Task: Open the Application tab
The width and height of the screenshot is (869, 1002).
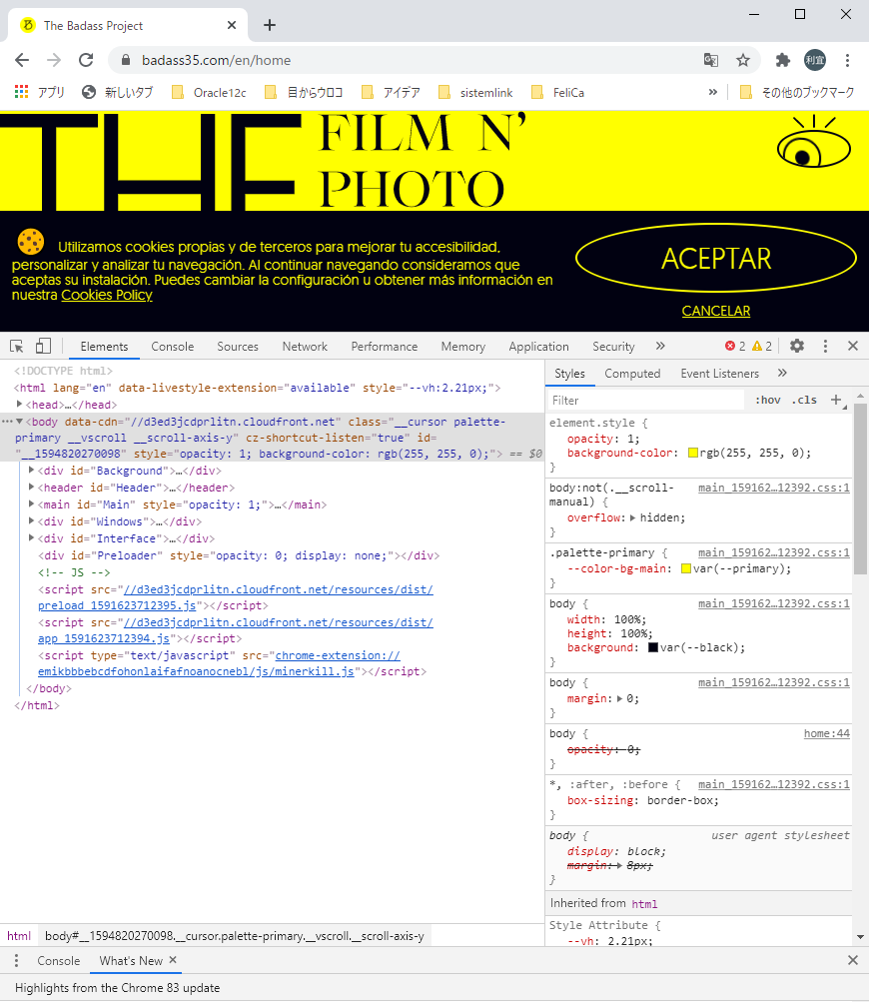Action: coord(538,347)
